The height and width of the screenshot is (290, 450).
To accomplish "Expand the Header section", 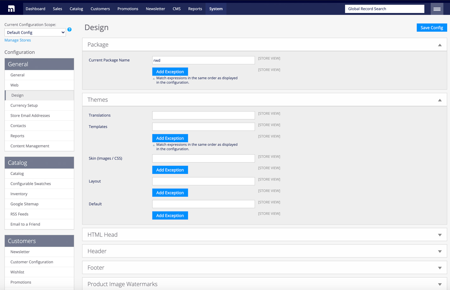I will 440,251.
